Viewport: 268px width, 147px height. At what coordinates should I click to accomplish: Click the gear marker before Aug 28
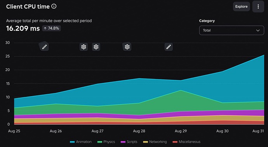coord(127,47)
